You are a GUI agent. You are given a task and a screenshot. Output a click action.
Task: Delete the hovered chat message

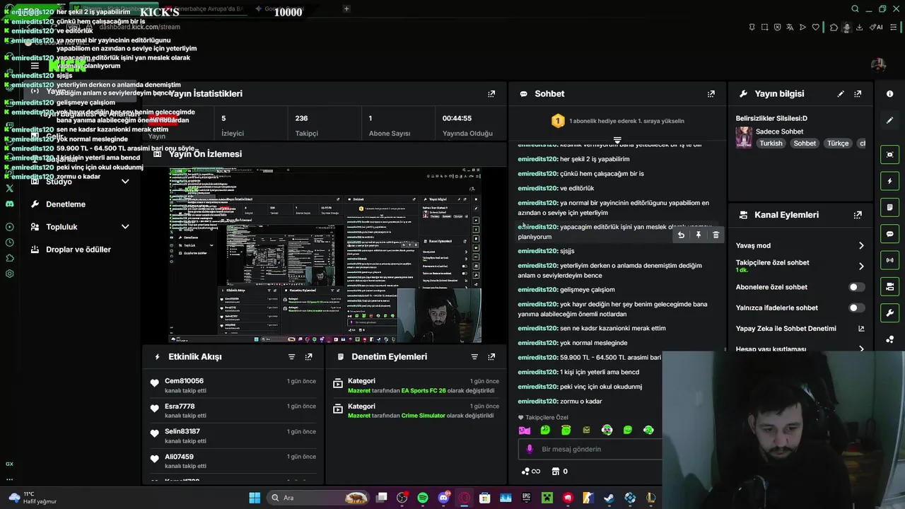[x=716, y=235]
